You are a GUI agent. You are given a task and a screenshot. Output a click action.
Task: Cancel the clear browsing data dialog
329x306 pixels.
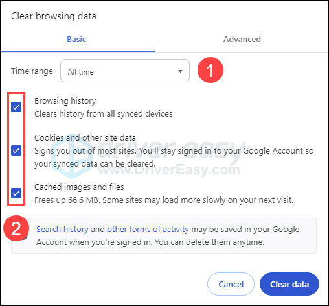(231, 284)
